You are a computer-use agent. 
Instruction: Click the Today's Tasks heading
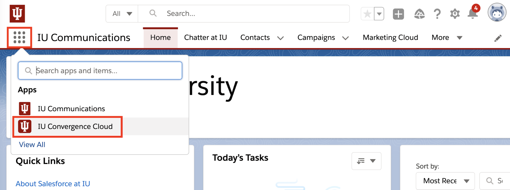[x=240, y=158]
